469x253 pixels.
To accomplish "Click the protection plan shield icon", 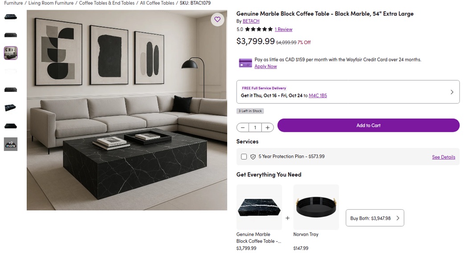I will [x=253, y=157].
